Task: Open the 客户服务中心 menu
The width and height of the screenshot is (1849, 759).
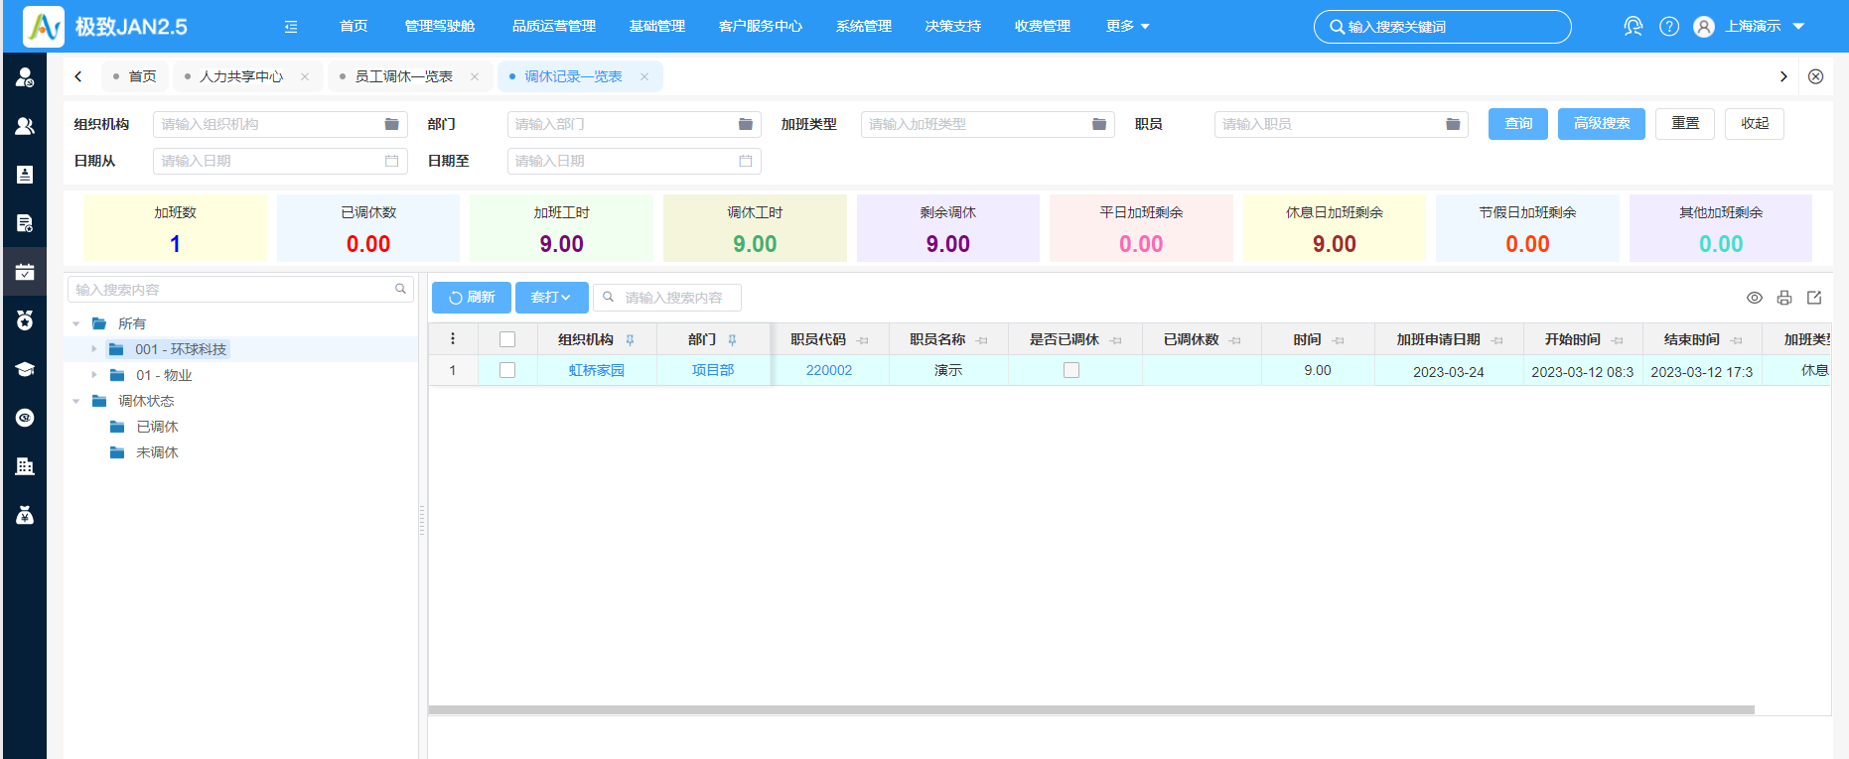Action: pos(760,27)
